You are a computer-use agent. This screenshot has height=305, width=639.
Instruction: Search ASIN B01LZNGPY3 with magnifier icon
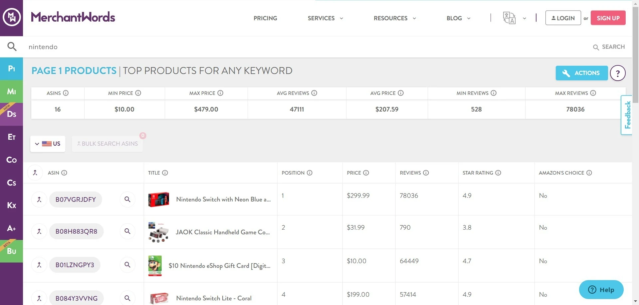tap(127, 265)
